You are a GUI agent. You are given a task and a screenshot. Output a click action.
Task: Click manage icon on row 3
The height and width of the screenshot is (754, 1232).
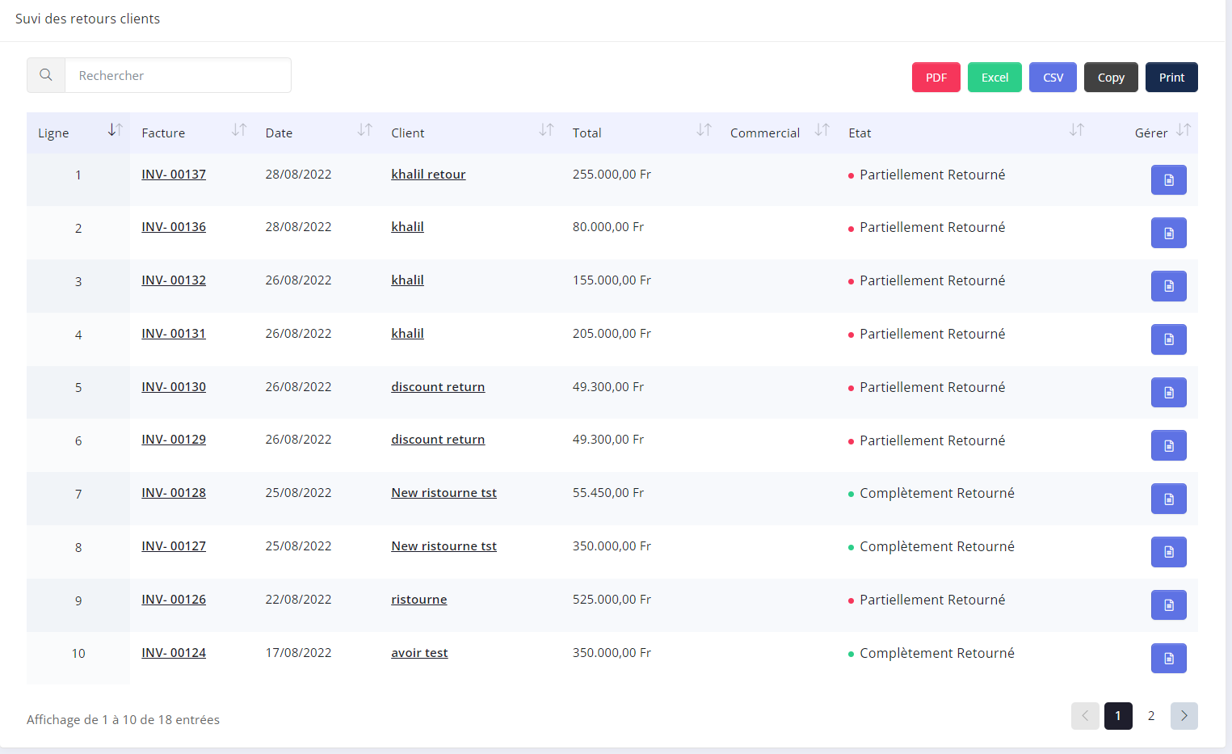[x=1168, y=286]
